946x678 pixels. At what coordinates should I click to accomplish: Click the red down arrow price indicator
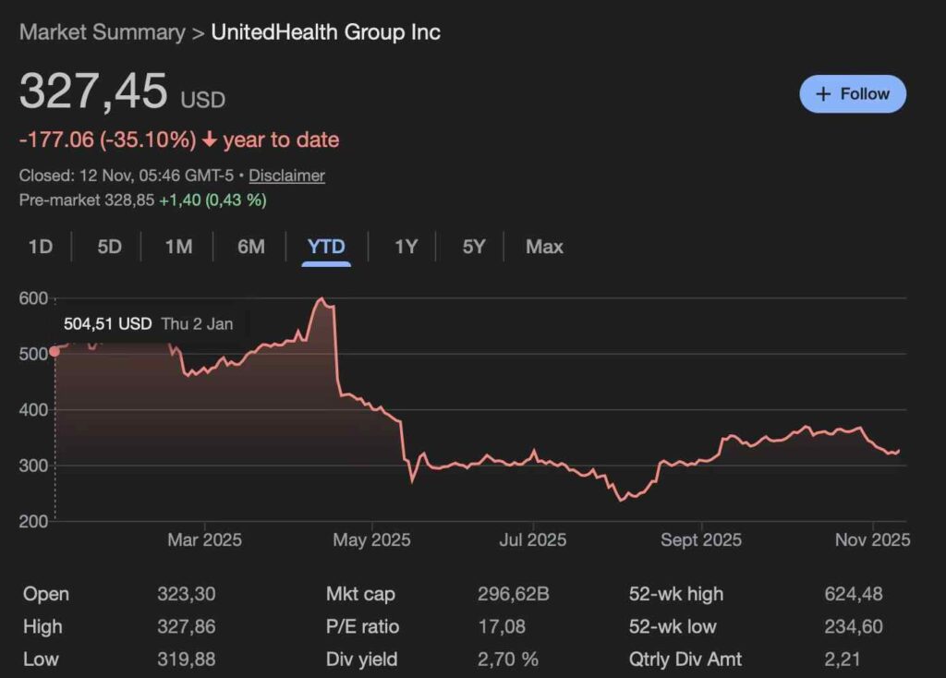[x=210, y=140]
